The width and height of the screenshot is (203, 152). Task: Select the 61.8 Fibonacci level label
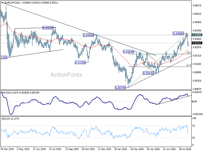coord(189,65)
